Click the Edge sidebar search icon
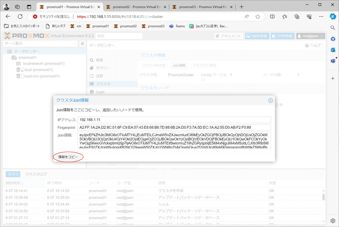The width and height of the screenshot is (339, 227). pyautogui.click(x=333, y=27)
